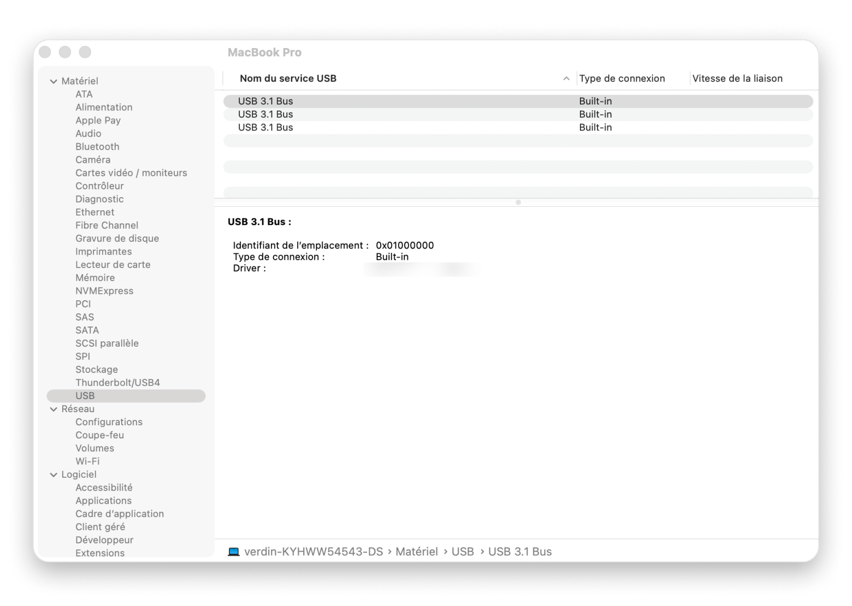Click the bold USB 3.1 Bus : details heading
Screen dimensions: 852x606
click(259, 222)
